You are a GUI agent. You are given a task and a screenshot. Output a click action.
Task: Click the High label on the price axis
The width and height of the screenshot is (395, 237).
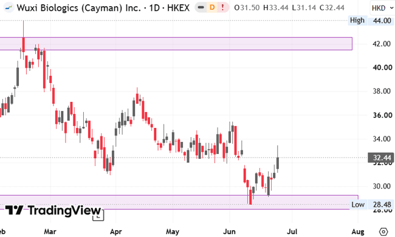pos(357,21)
